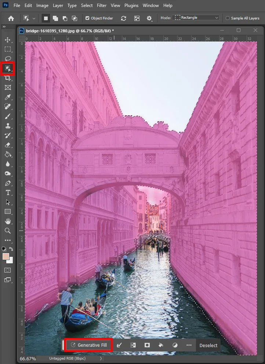Image resolution: width=265 pixels, height=364 pixels.
Task: Select the Brush tool
Action: 8,116
